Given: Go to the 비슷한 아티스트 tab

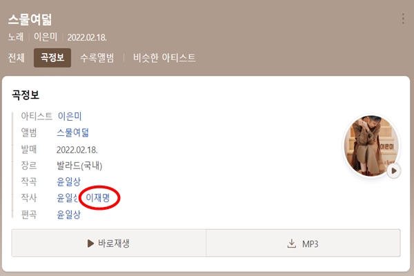Looking at the screenshot, I should 164,58.
